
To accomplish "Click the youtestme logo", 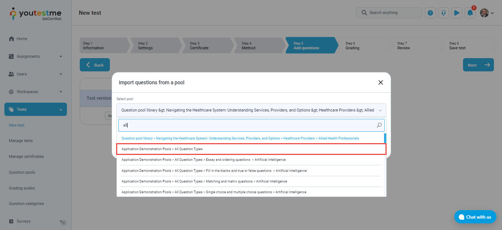I will [35, 14].
